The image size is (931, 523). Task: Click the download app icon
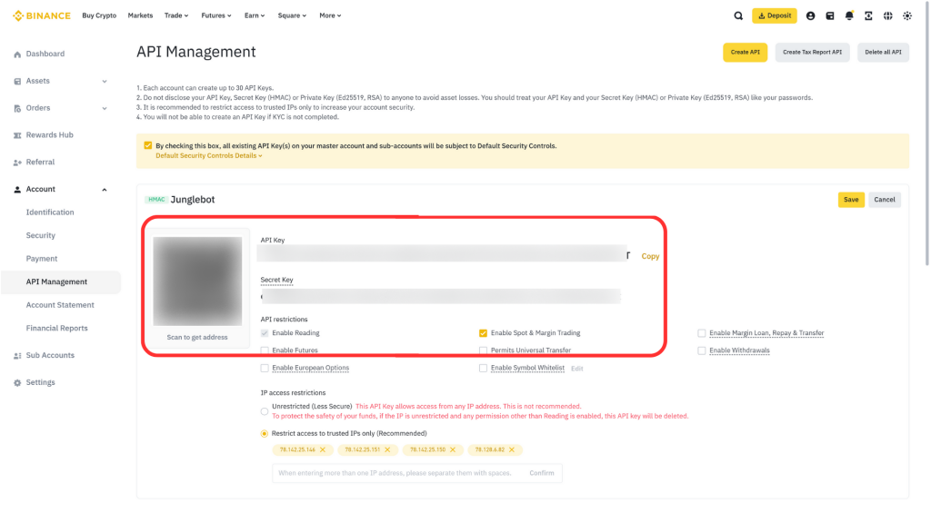coord(868,16)
